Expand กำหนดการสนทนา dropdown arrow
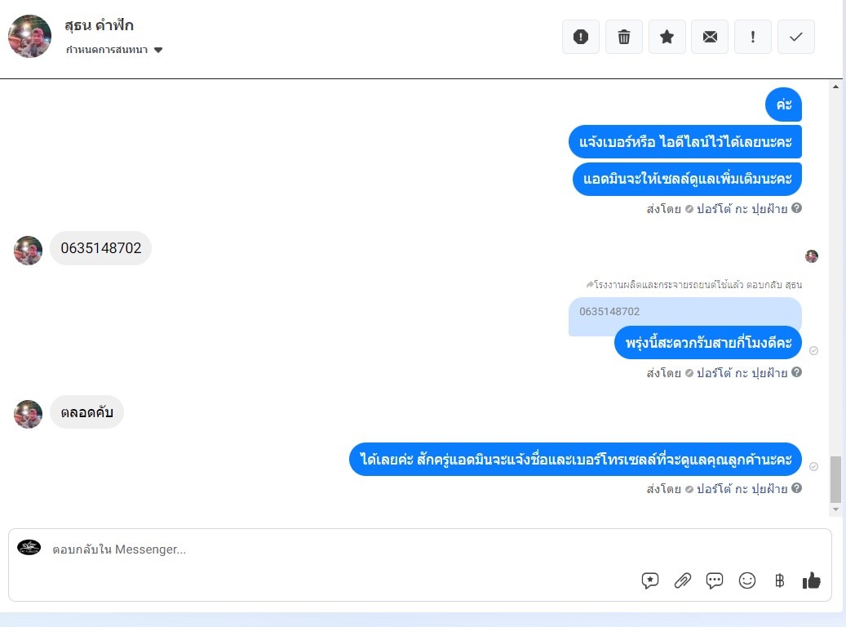Viewport: 846px width, 627px height. (158, 50)
